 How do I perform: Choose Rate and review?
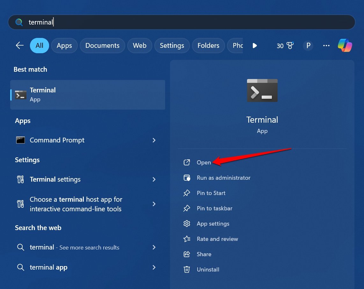217,239
